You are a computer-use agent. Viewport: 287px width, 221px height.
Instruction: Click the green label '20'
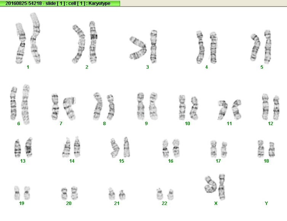[69, 203]
